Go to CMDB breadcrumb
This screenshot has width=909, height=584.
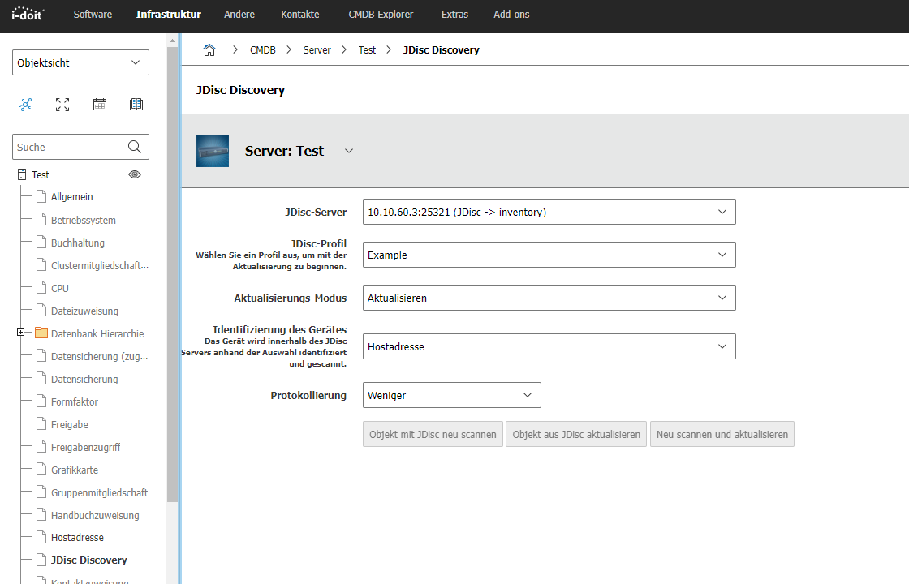263,49
